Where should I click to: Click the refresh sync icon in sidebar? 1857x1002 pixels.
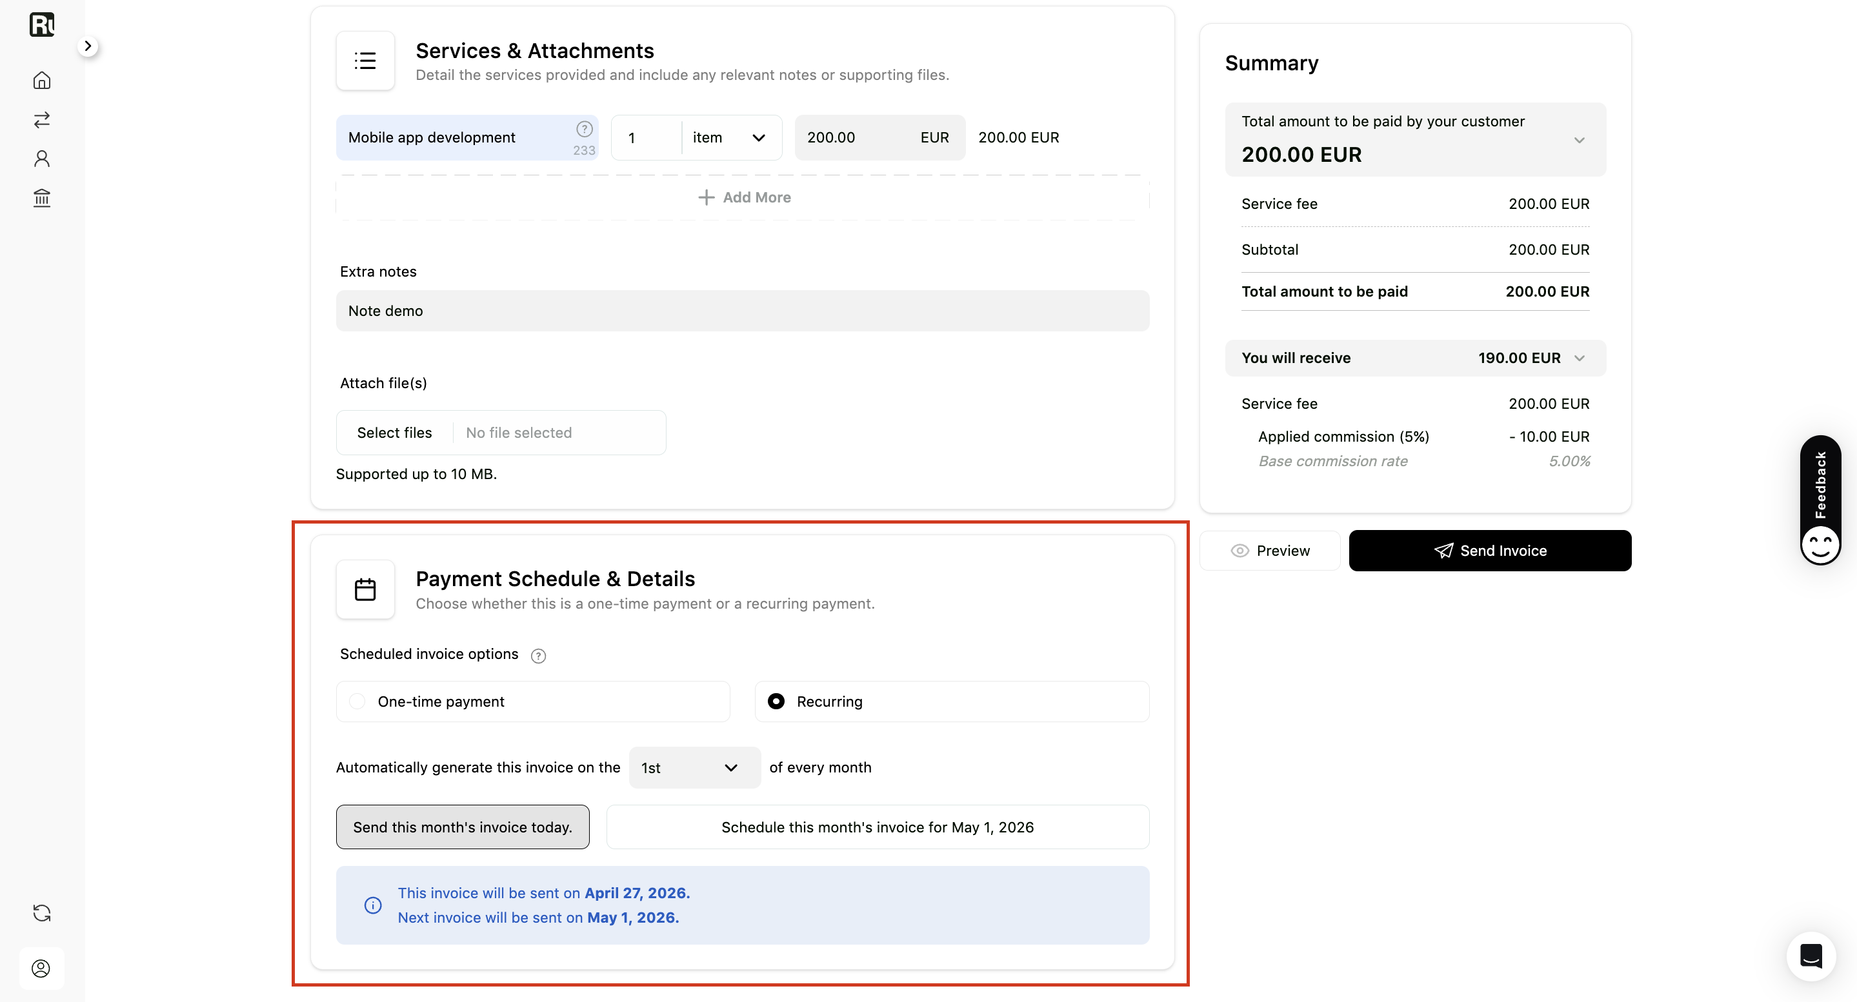tap(42, 912)
